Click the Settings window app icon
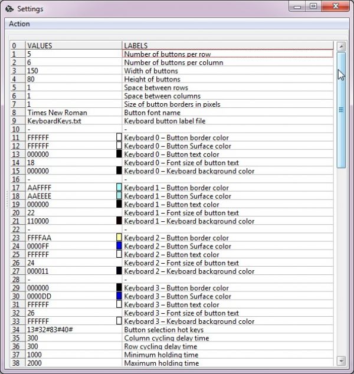Screen dimensions: 354x374 (x=9, y=9)
